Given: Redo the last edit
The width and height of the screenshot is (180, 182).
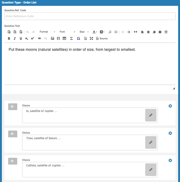Looking at the screenshot, I should [33, 32].
